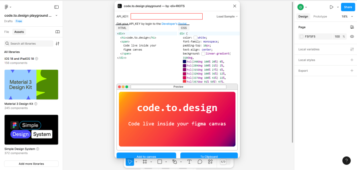Select the Frame tool
The width and height of the screenshot is (357, 170).
[144, 162]
